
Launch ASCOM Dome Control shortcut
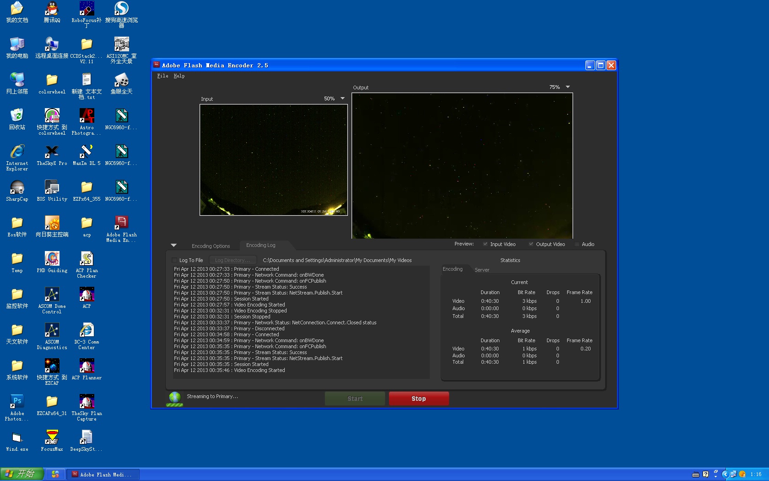coord(52,301)
